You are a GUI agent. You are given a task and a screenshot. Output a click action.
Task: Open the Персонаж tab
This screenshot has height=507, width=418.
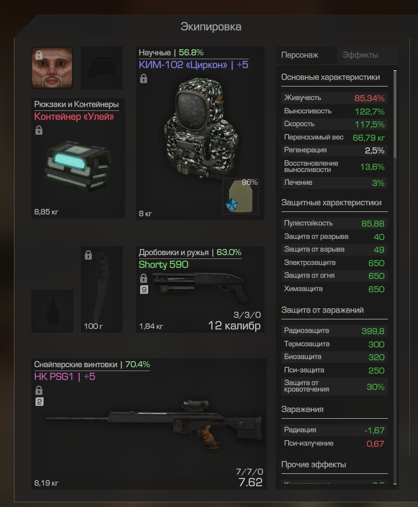[300, 55]
